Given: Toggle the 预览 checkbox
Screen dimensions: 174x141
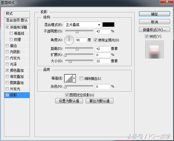Looking at the screenshot, I should [x=147, y=36].
